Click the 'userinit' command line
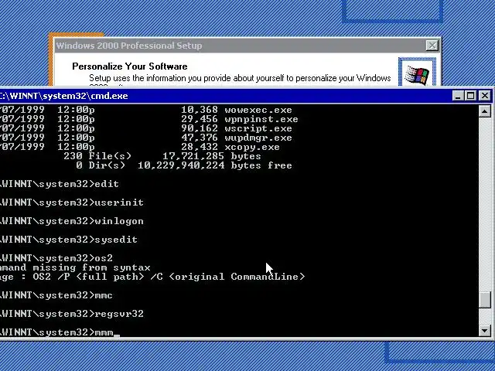Screen dimensions: 495x371 pyautogui.click(x=72, y=203)
